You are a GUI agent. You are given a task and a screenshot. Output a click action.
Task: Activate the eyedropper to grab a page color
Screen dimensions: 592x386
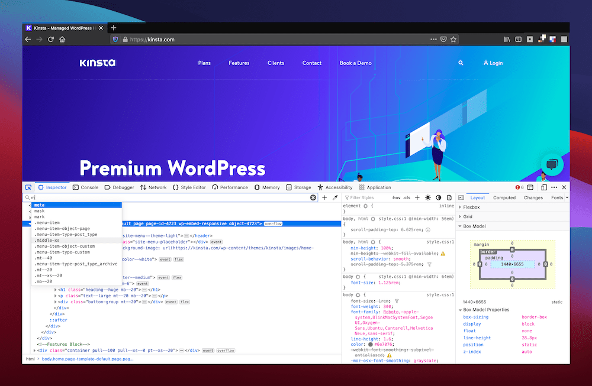[x=334, y=197]
